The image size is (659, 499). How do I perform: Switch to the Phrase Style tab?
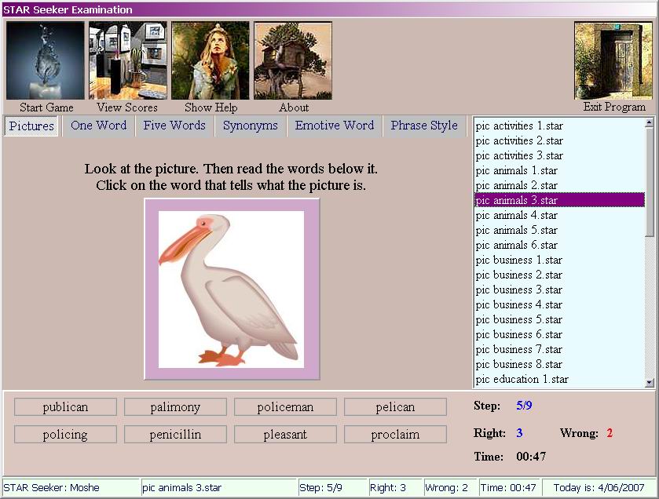pyautogui.click(x=424, y=126)
